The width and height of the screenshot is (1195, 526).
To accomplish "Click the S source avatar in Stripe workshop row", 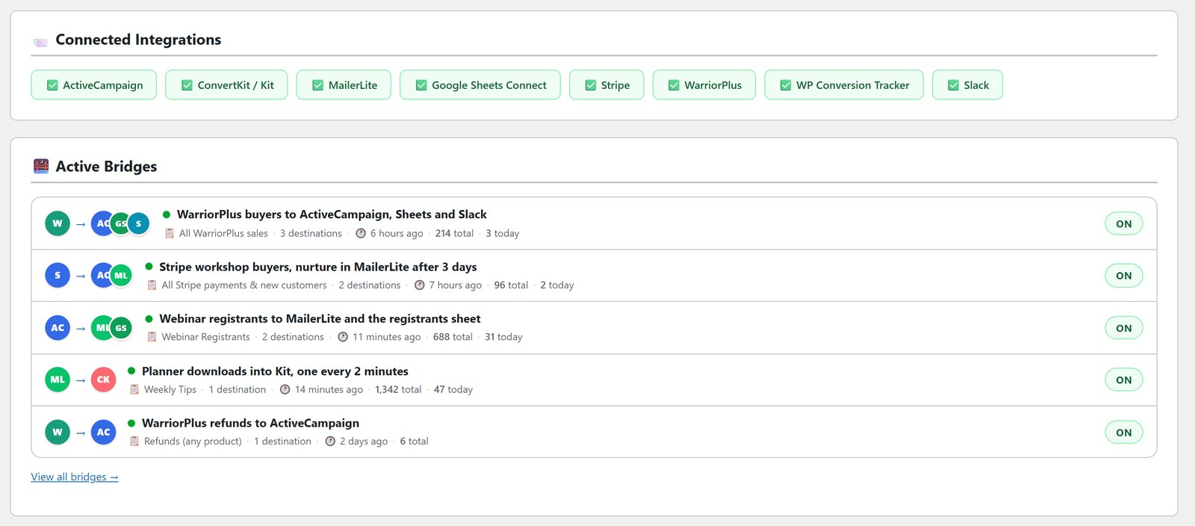I will pyautogui.click(x=58, y=276).
